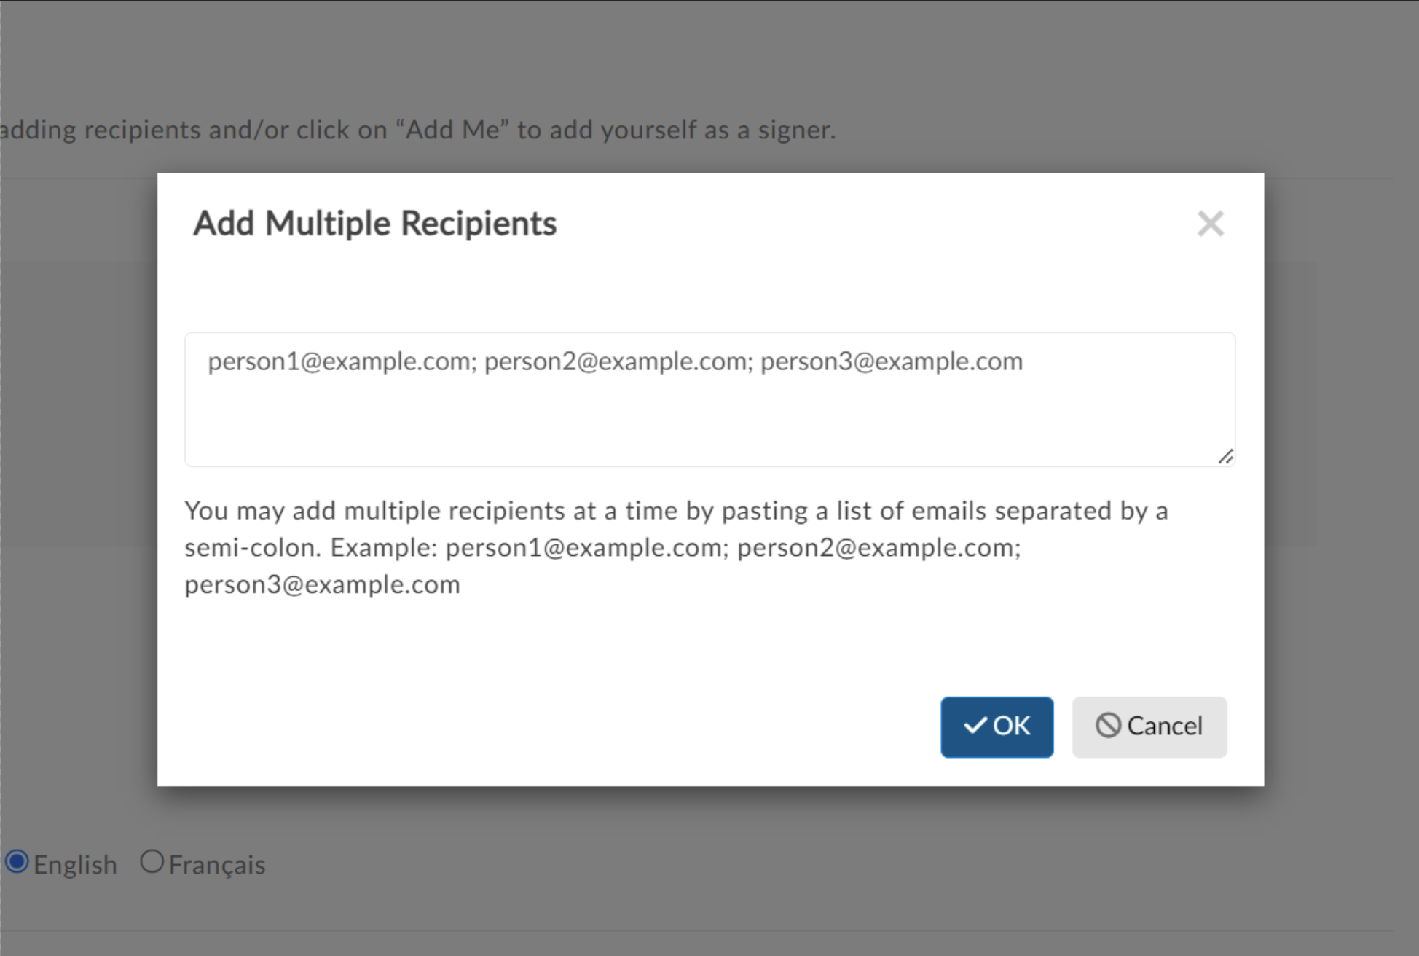The height and width of the screenshot is (956, 1419).
Task: Click the placeholder email text in textarea
Action: (x=615, y=361)
